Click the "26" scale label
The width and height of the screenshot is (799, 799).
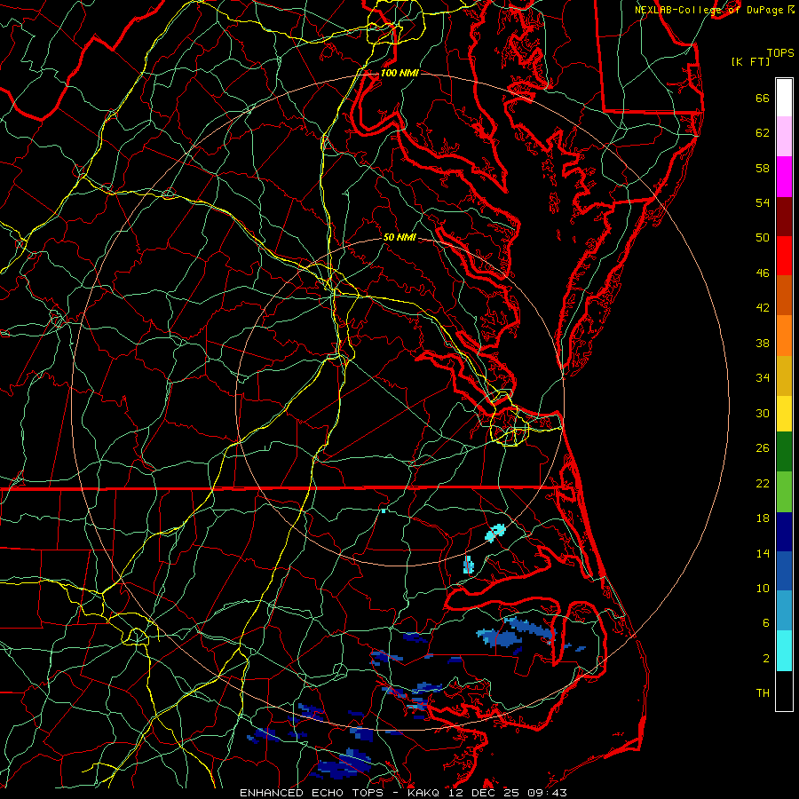[763, 448]
